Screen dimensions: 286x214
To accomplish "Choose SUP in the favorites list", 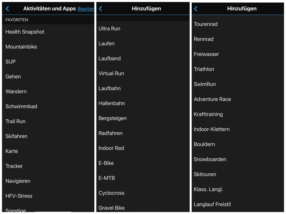I will tap(11, 62).
